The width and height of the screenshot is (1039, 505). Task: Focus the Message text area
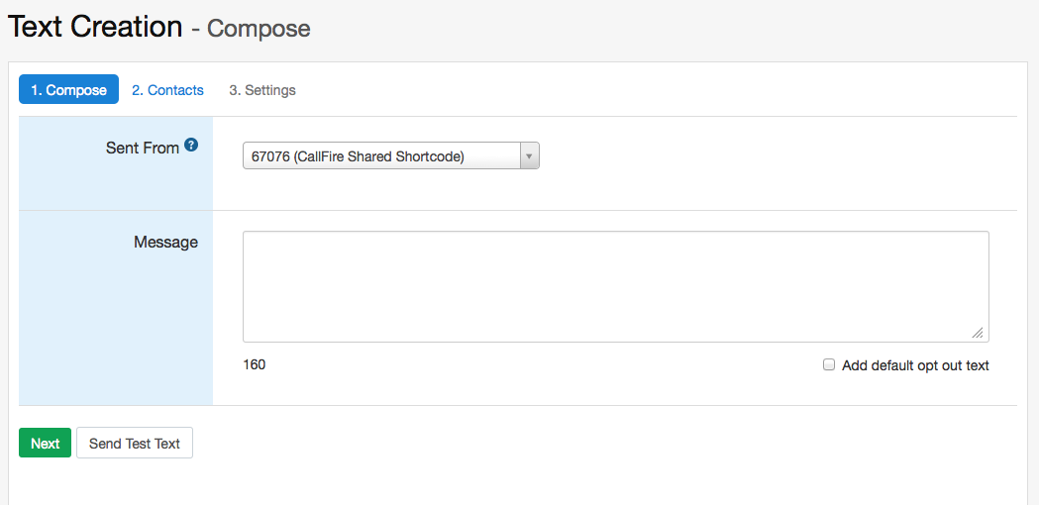click(x=615, y=286)
